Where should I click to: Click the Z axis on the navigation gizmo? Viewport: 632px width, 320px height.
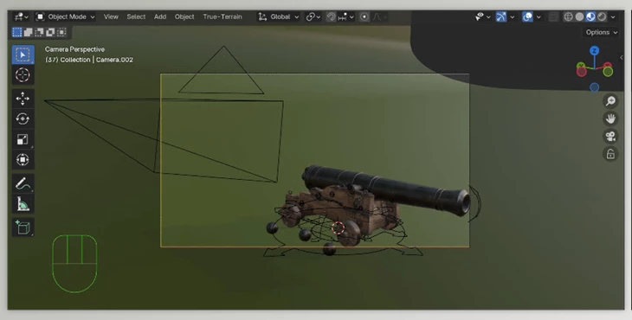click(594, 51)
